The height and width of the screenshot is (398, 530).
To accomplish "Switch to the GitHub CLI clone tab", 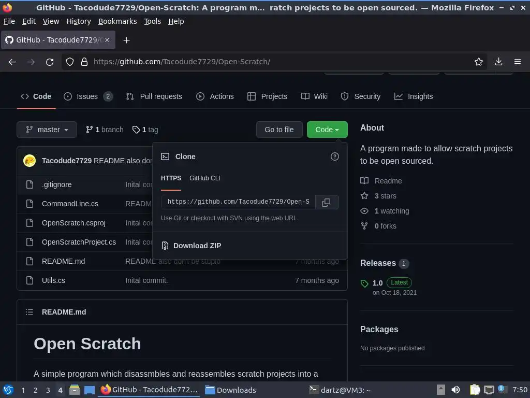I will [x=205, y=178].
